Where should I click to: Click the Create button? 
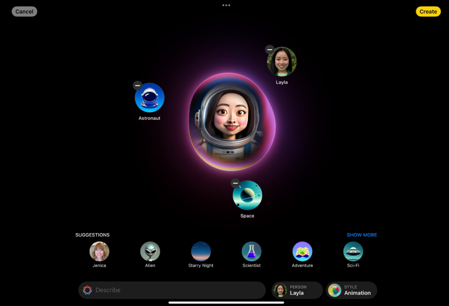(x=428, y=11)
